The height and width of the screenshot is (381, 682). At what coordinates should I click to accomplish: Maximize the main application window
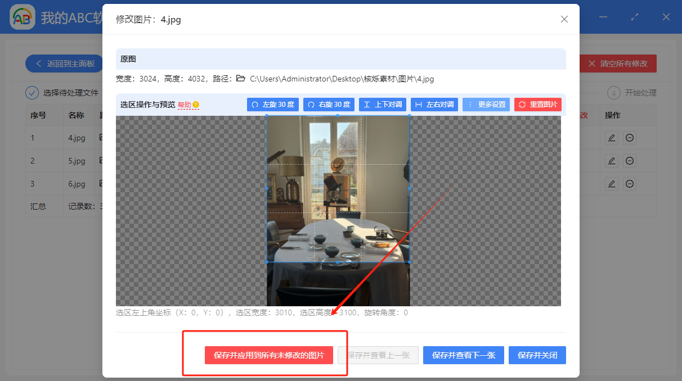(635, 17)
